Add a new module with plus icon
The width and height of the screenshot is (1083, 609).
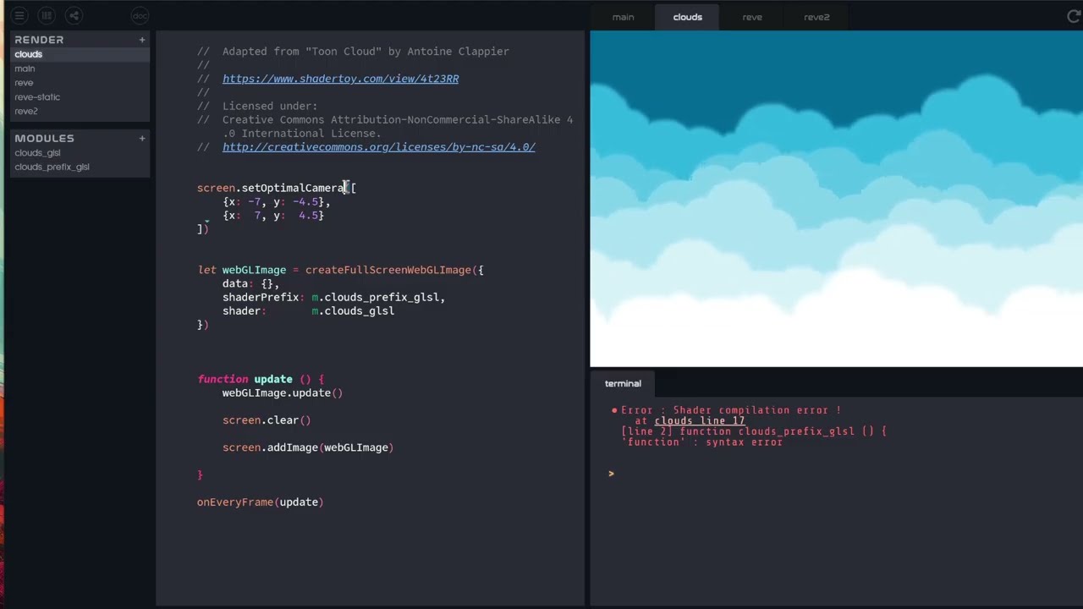142,138
